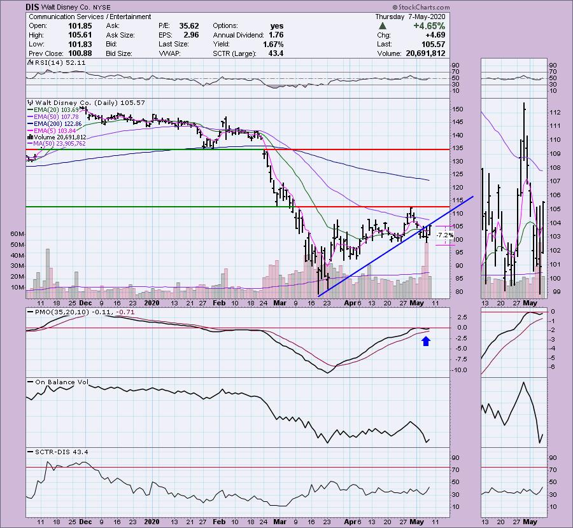Image resolution: width=573 pixels, height=528 pixels.
Task: Click the P/E value 35.62
Action: pos(189,26)
